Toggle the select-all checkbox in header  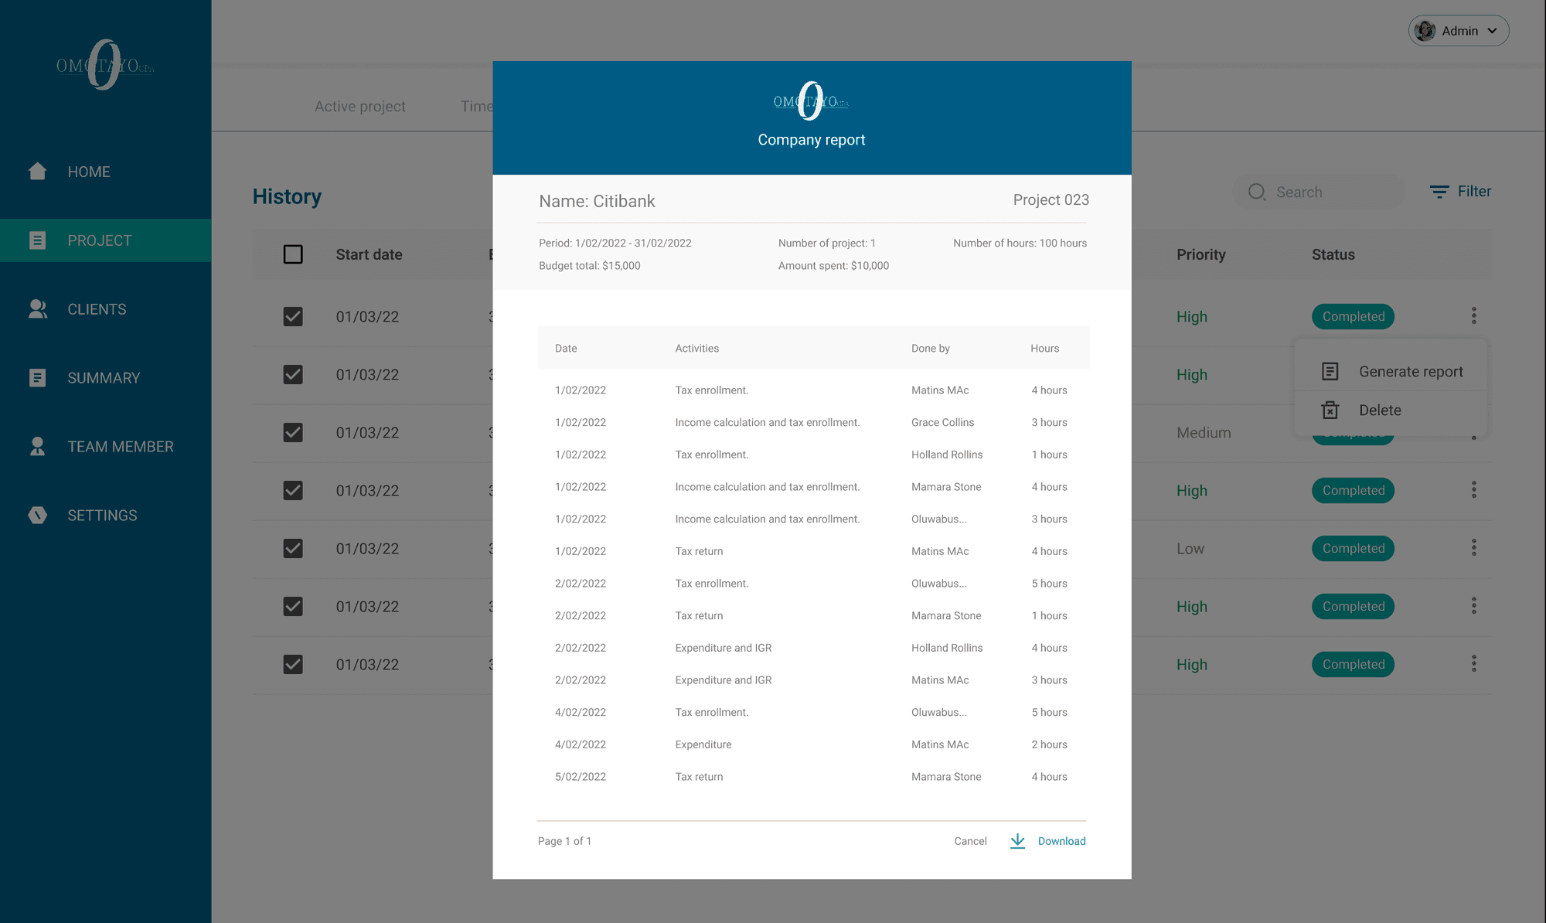293,254
